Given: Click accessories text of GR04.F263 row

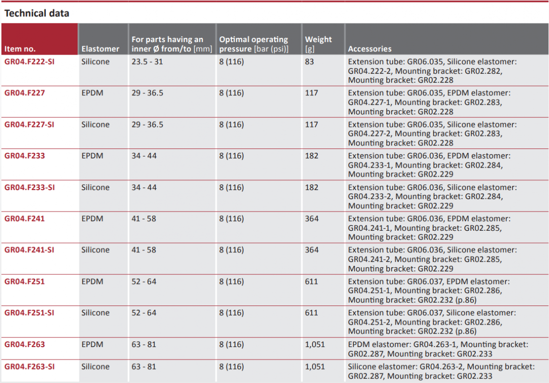Looking at the screenshot, I should (438, 349).
